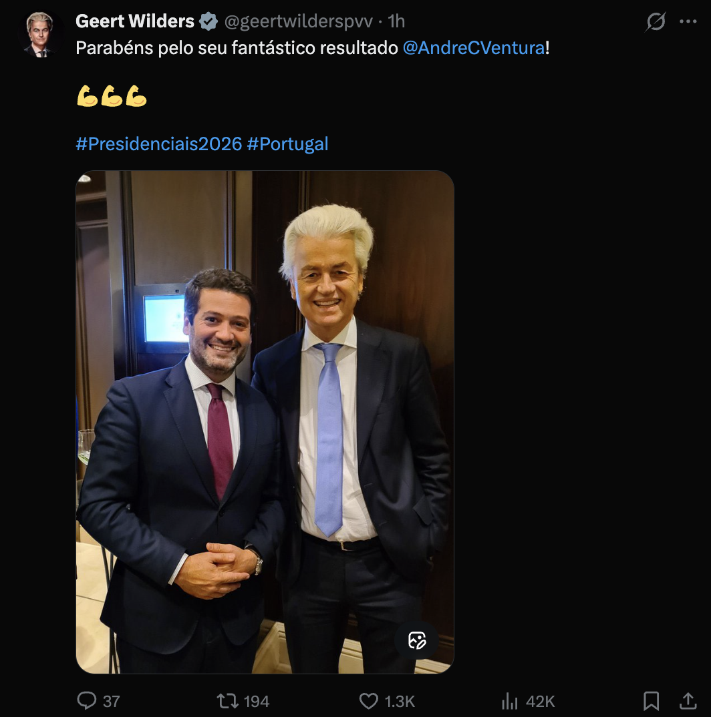Click the 42K views count
The image size is (711, 717).
[x=540, y=701]
